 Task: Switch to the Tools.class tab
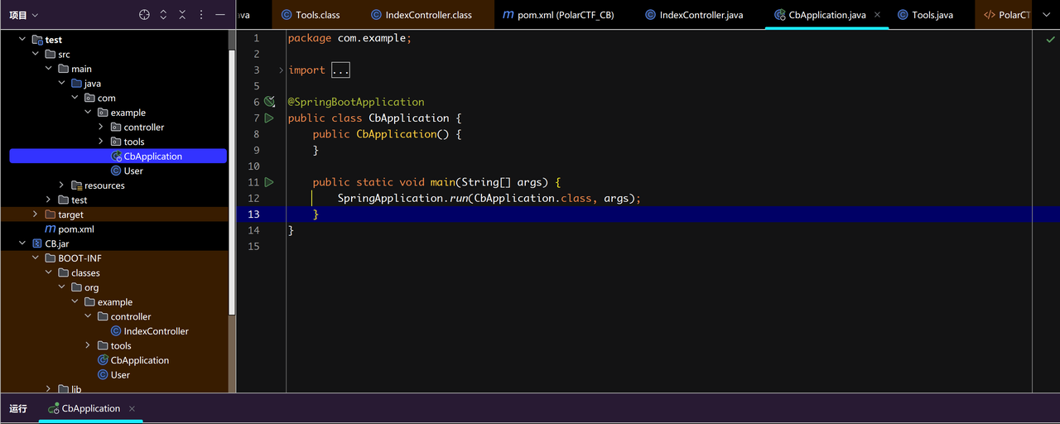[x=311, y=15]
